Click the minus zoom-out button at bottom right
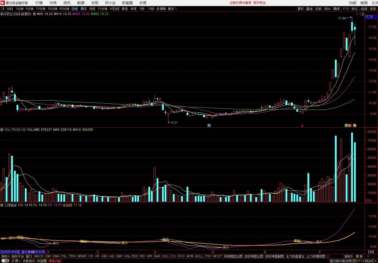378x263 pixels. point(374,256)
